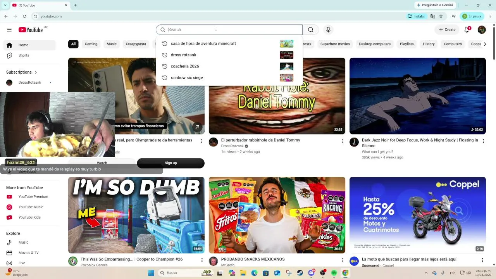Viewport: 496px width, 279px height.
Task: Select the History chip
Action: coord(429,44)
